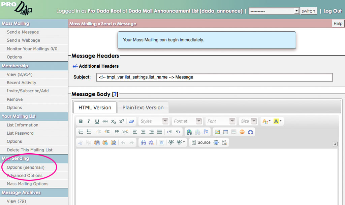Viewport: 345px width, 205px height.
Task: Collapse the editor toolbar with the arrow
Action: pos(335,144)
